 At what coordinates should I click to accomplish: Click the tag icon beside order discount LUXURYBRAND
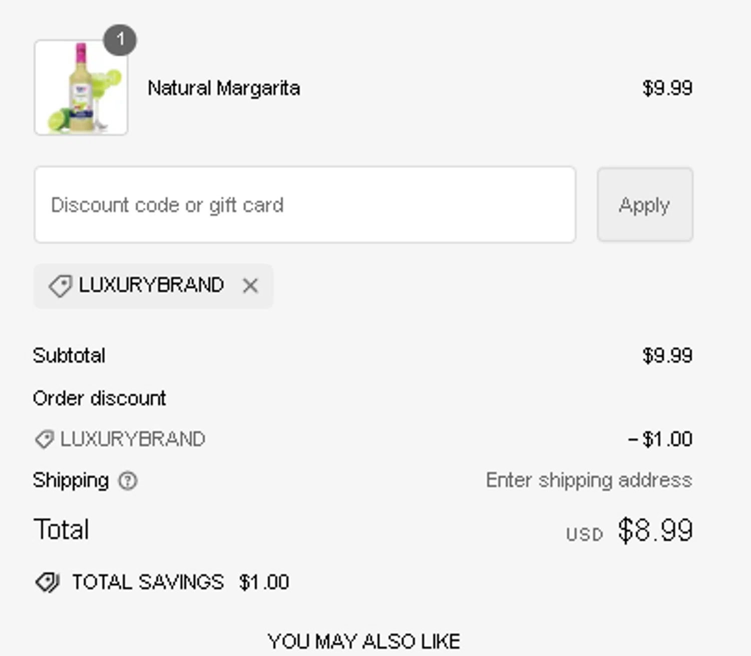pyautogui.click(x=45, y=439)
